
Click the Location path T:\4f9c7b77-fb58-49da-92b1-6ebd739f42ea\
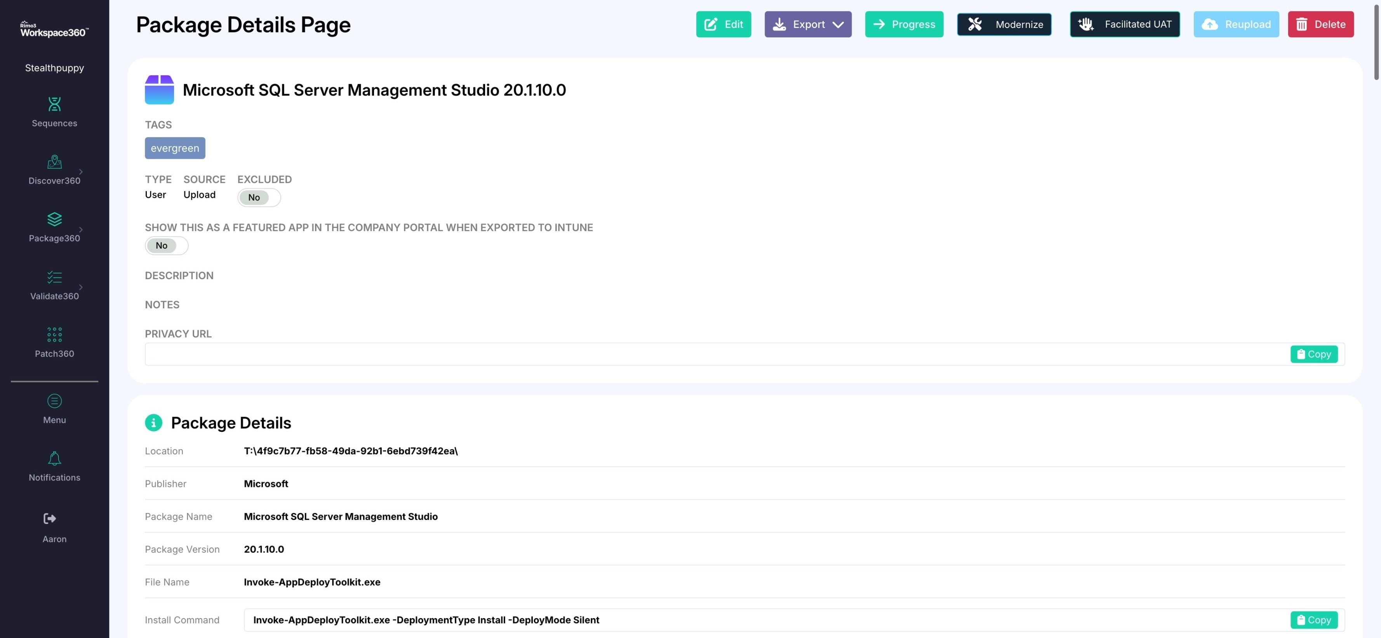[351, 451]
